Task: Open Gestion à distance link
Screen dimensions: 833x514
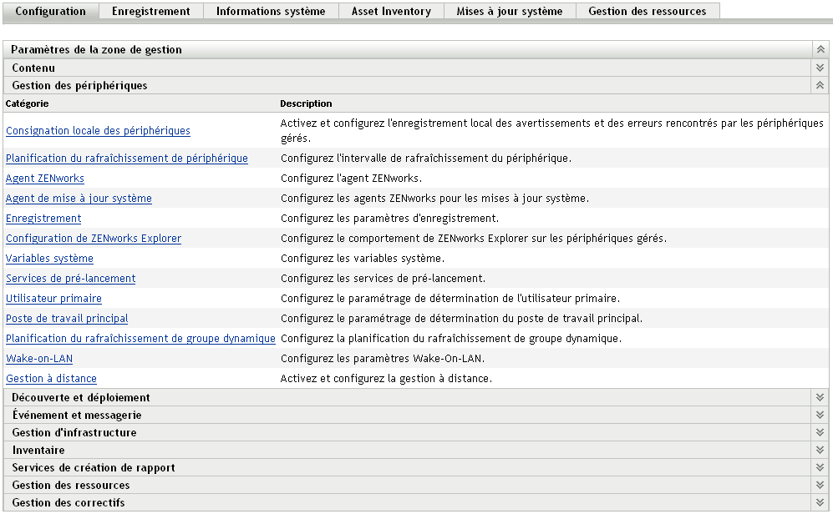Action: click(x=51, y=379)
